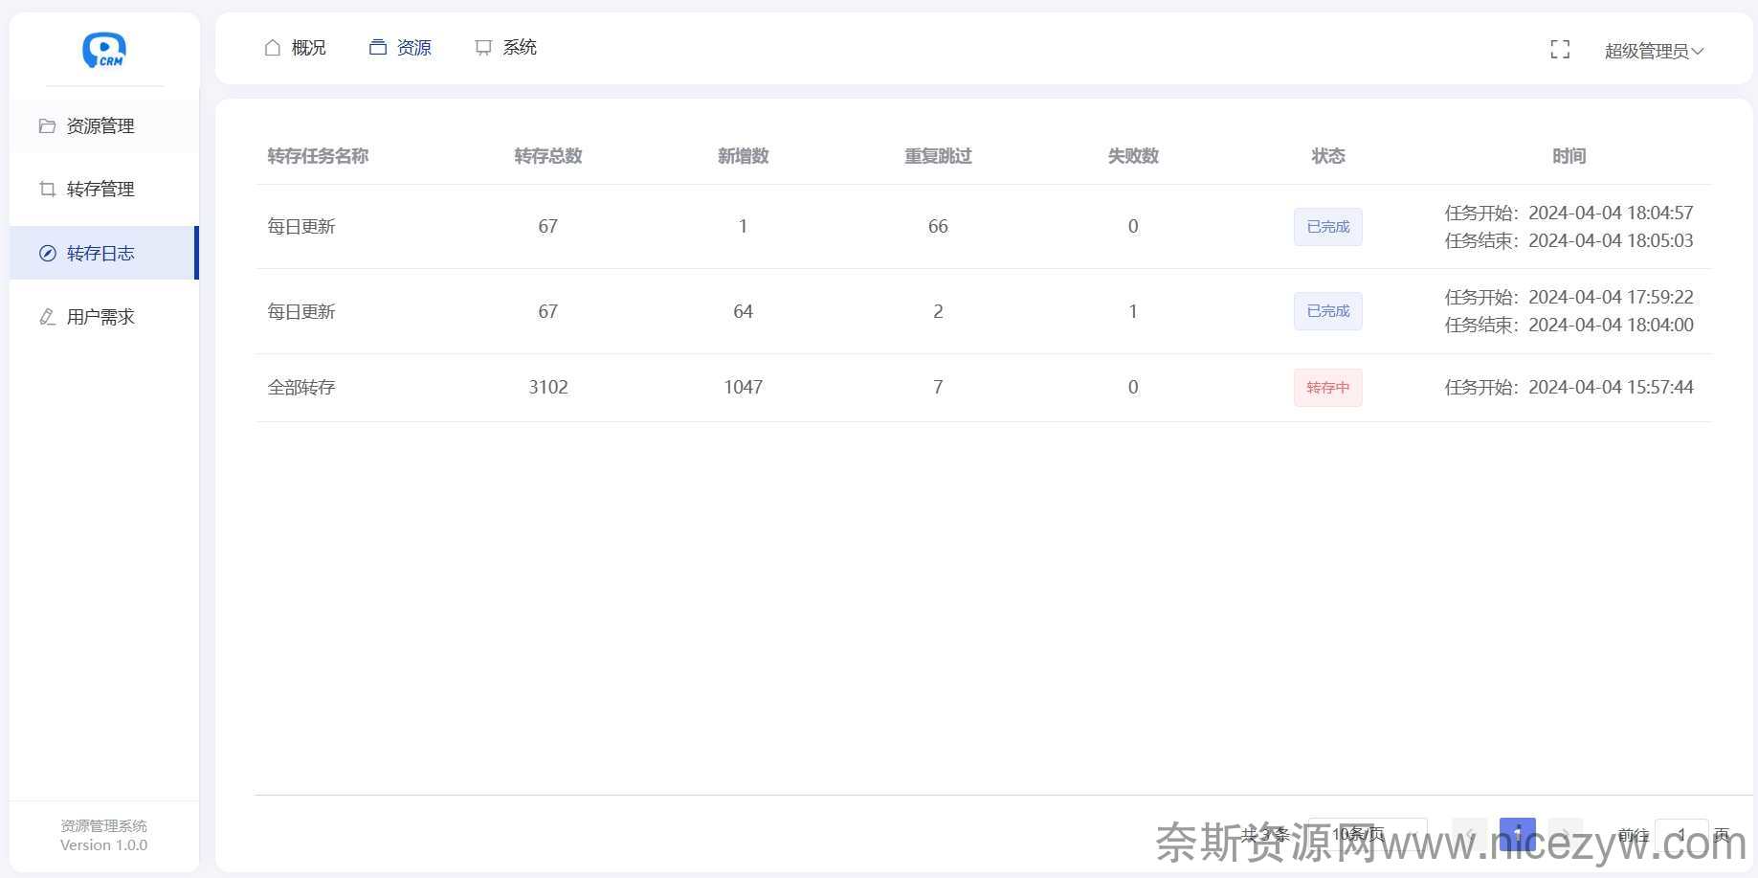
Task: Select 转存管理 in the sidebar menu
Action: (x=100, y=189)
